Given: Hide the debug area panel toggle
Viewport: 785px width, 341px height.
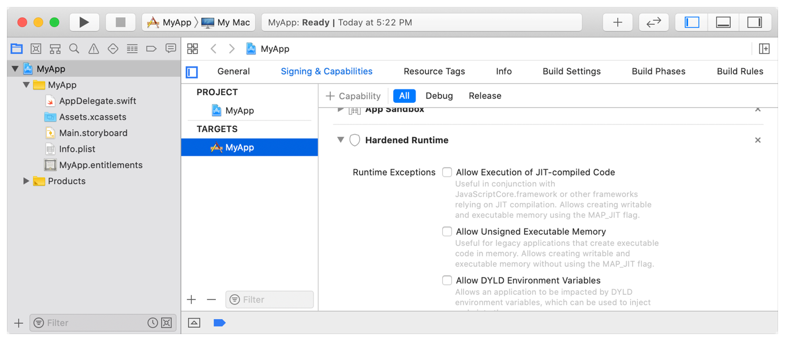Looking at the screenshot, I should point(723,23).
